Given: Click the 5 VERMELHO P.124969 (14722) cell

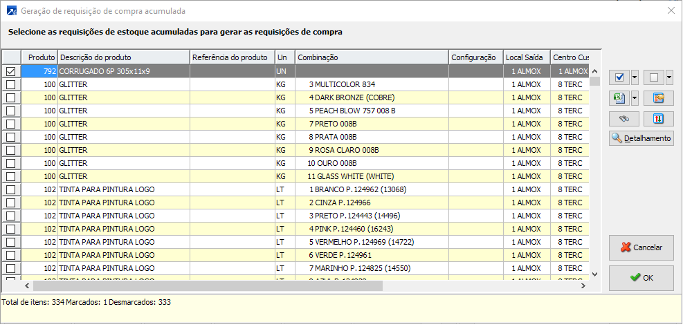Looking at the screenshot, I should click(372, 242).
